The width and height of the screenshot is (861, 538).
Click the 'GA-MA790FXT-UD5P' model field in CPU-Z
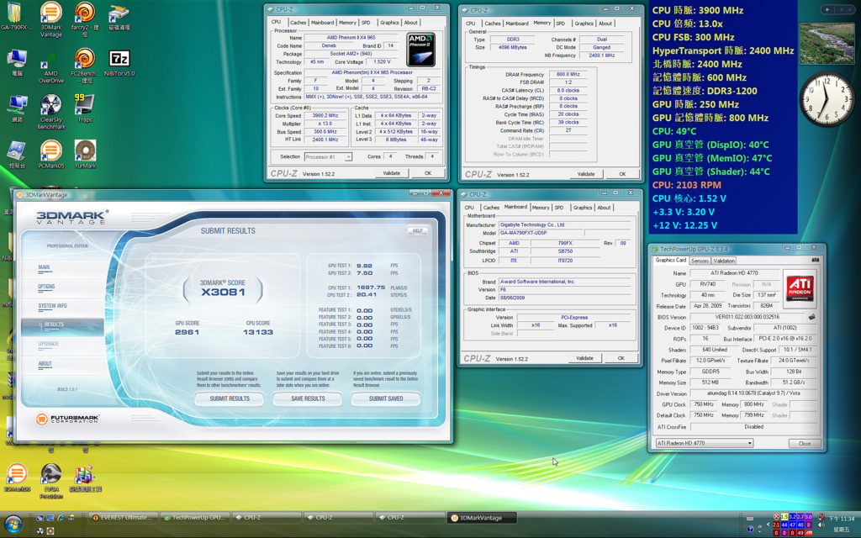(x=541, y=233)
